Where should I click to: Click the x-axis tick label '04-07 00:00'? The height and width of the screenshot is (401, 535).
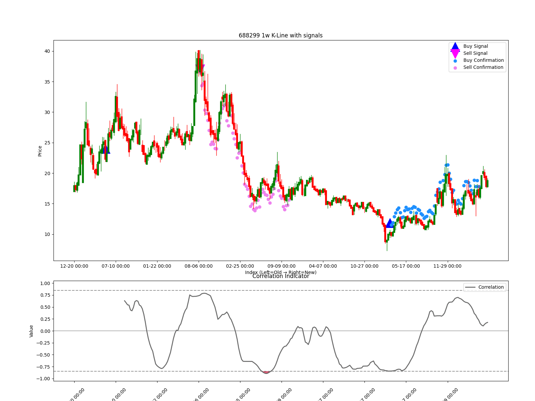323,266
